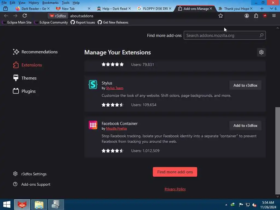Image resolution: width=280 pixels, height=210 pixels.
Task: Open the Bookmarks menu
Action: point(50,3)
